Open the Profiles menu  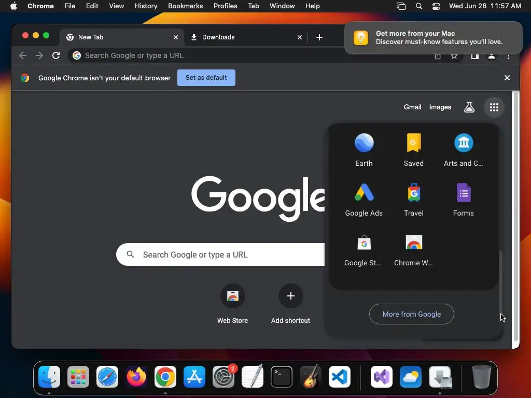225,6
